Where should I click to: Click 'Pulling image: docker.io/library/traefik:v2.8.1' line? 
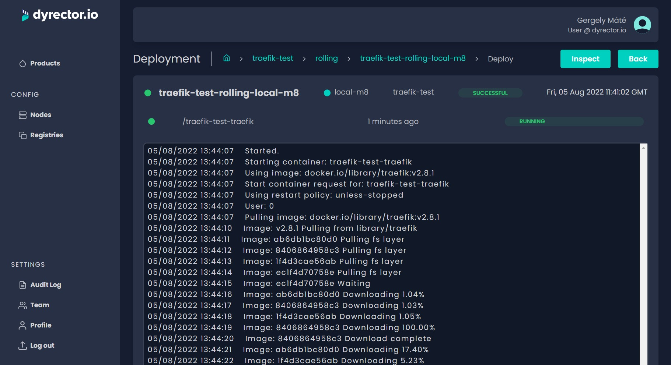[x=342, y=217]
